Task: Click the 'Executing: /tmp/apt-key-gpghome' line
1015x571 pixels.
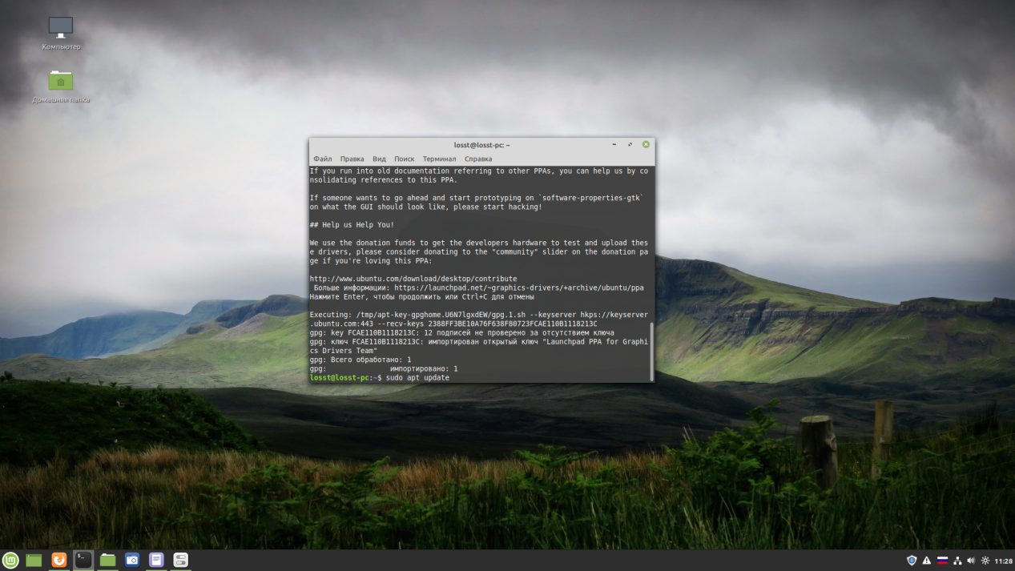Action: [x=479, y=315]
